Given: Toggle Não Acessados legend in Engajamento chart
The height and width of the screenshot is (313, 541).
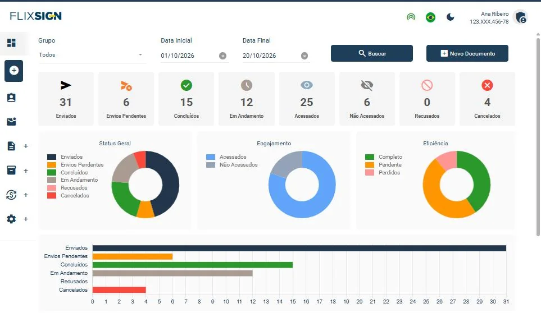Looking at the screenshot, I should pyautogui.click(x=232, y=165).
